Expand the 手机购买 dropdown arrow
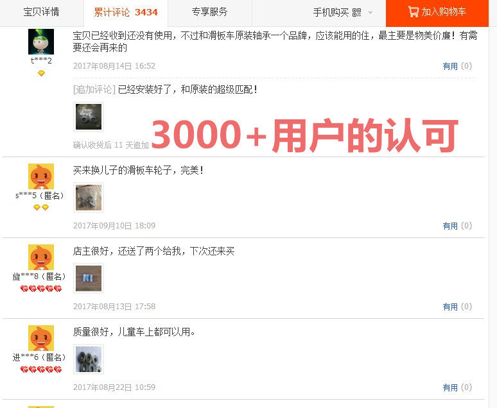Image resolution: width=497 pixels, height=408 pixels. click(370, 13)
